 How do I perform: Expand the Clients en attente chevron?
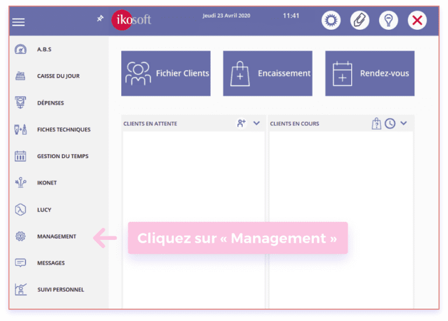coord(257,123)
